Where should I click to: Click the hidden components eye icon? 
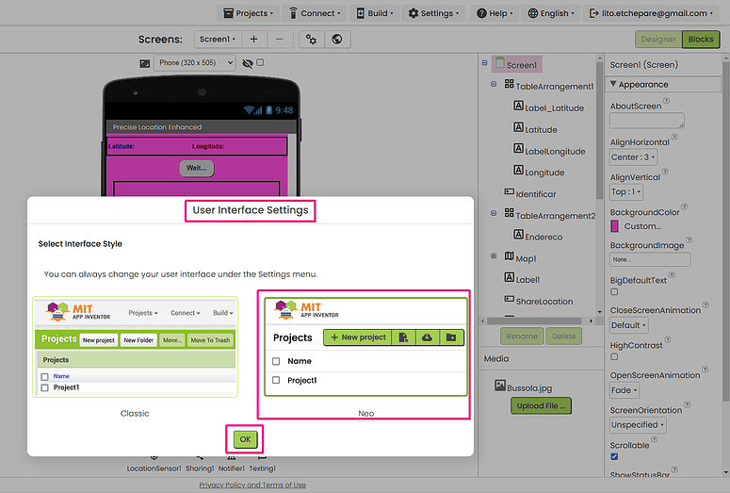coord(248,63)
